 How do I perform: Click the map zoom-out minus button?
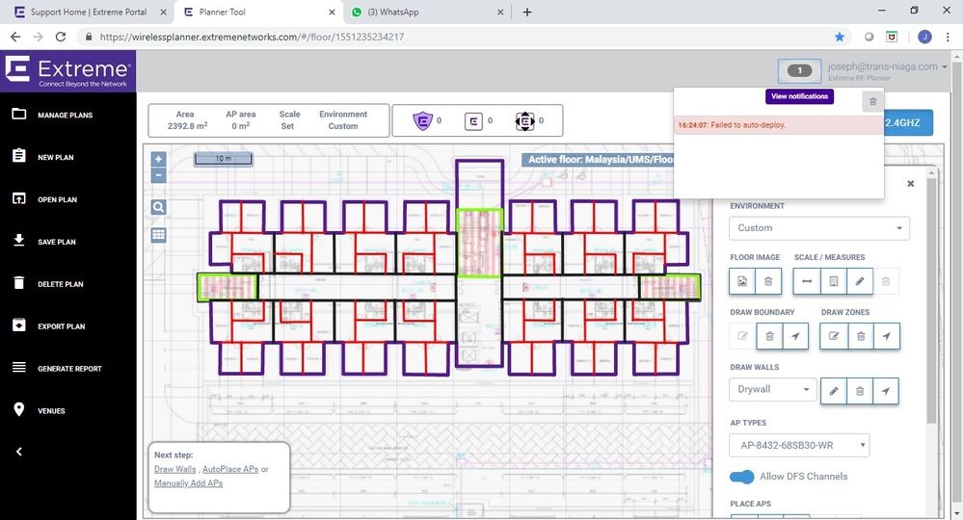pyautogui.click(x=159, y=175)
